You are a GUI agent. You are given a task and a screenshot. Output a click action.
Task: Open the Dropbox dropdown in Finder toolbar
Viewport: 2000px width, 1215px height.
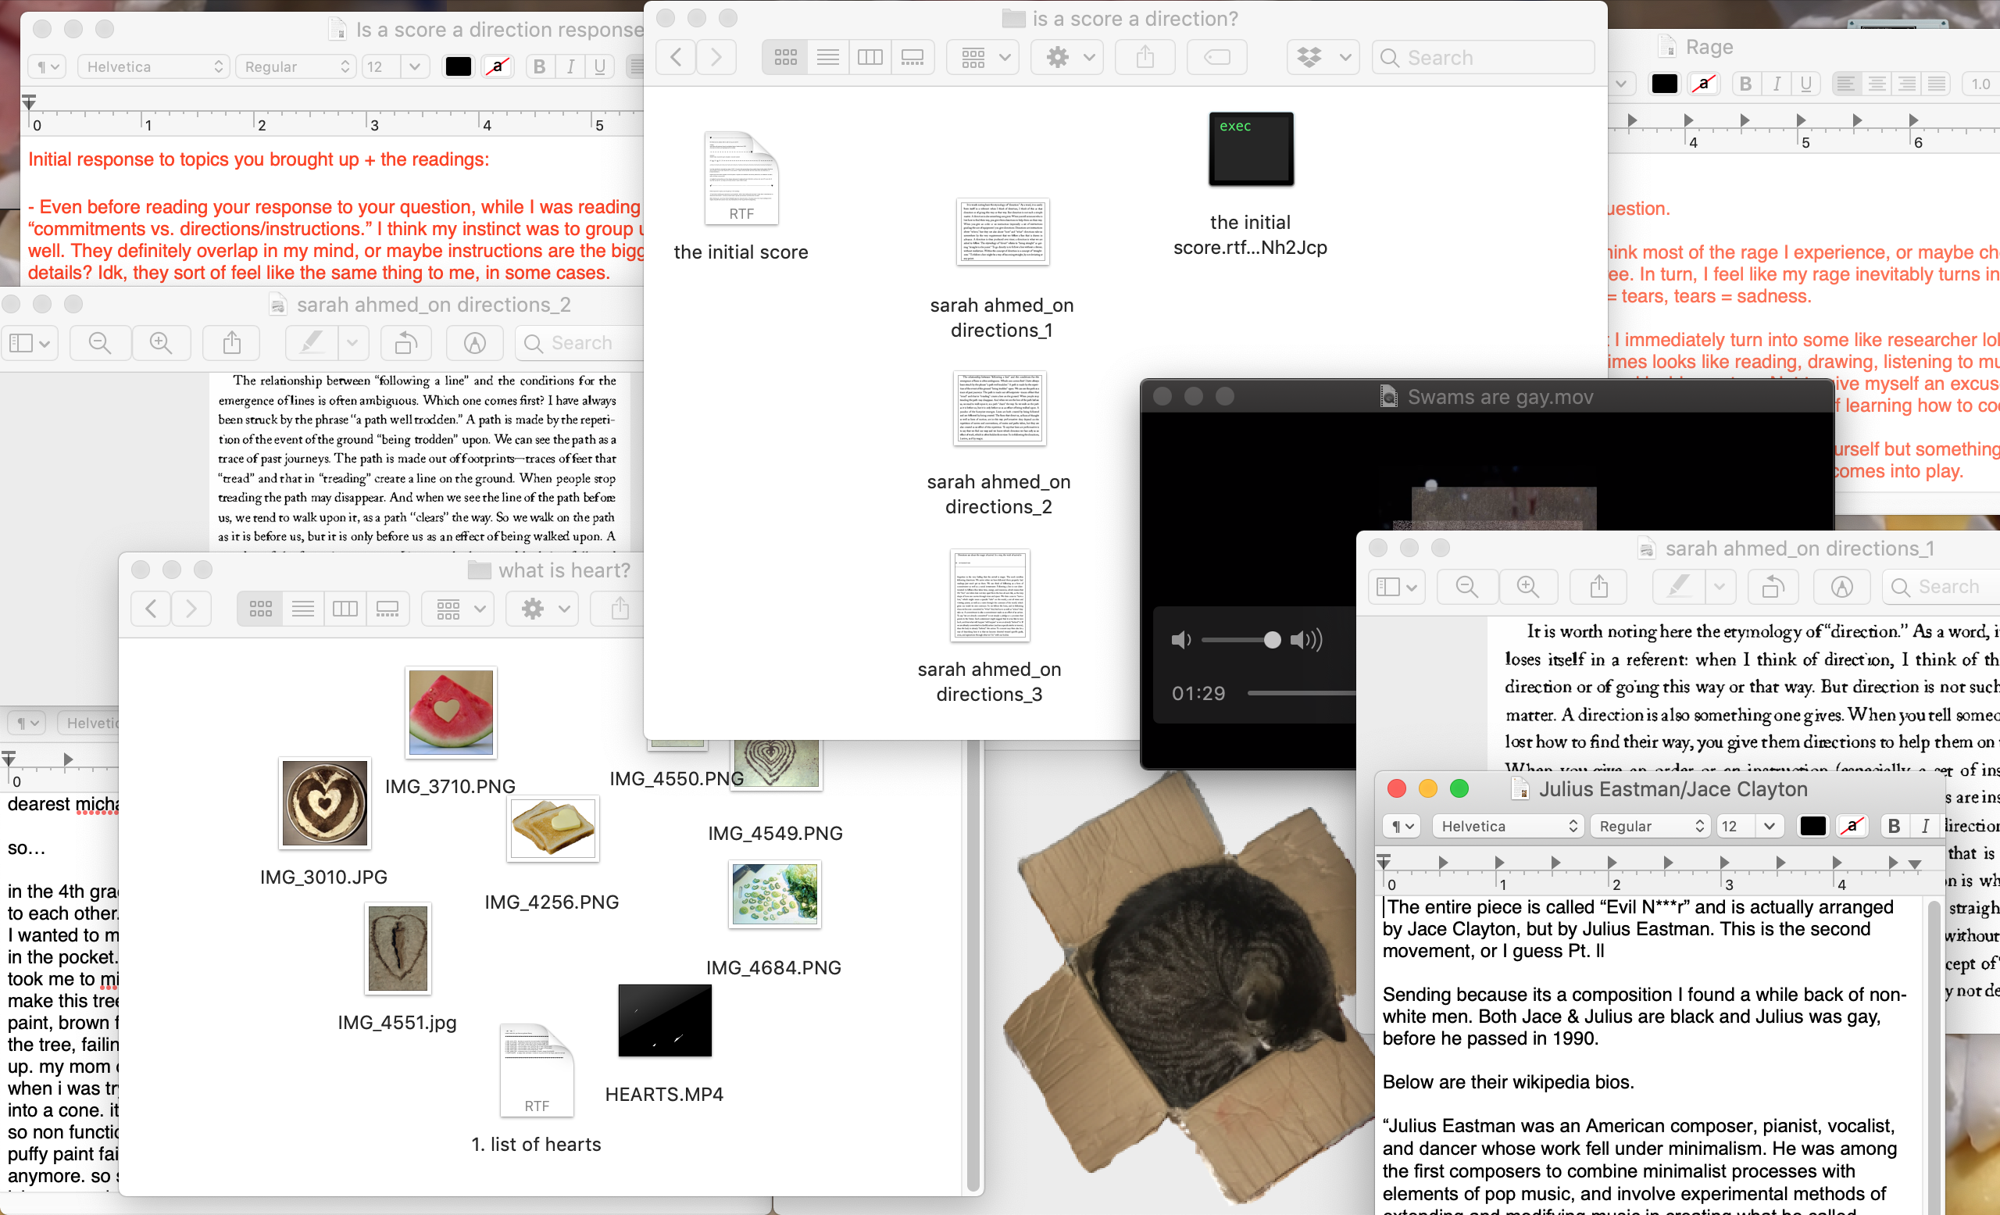pos(1323,58)
